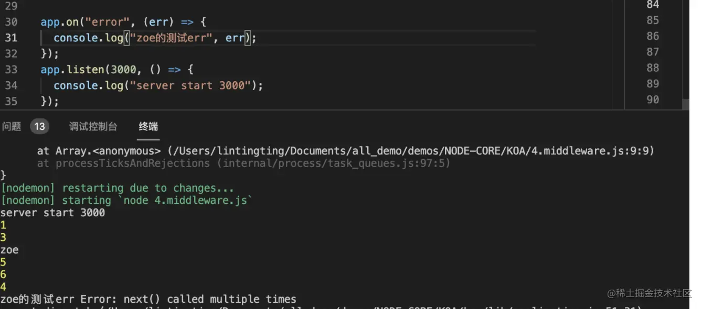The width and height of the screenshot is (702, 309).
Task: Click line number 86 in right pane
Action: pyautogui.click(x=653, y=36)
